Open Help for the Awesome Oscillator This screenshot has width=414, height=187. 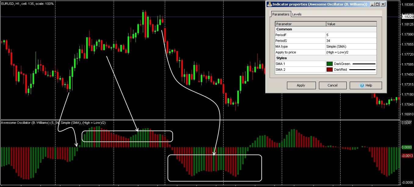point(366,85)
